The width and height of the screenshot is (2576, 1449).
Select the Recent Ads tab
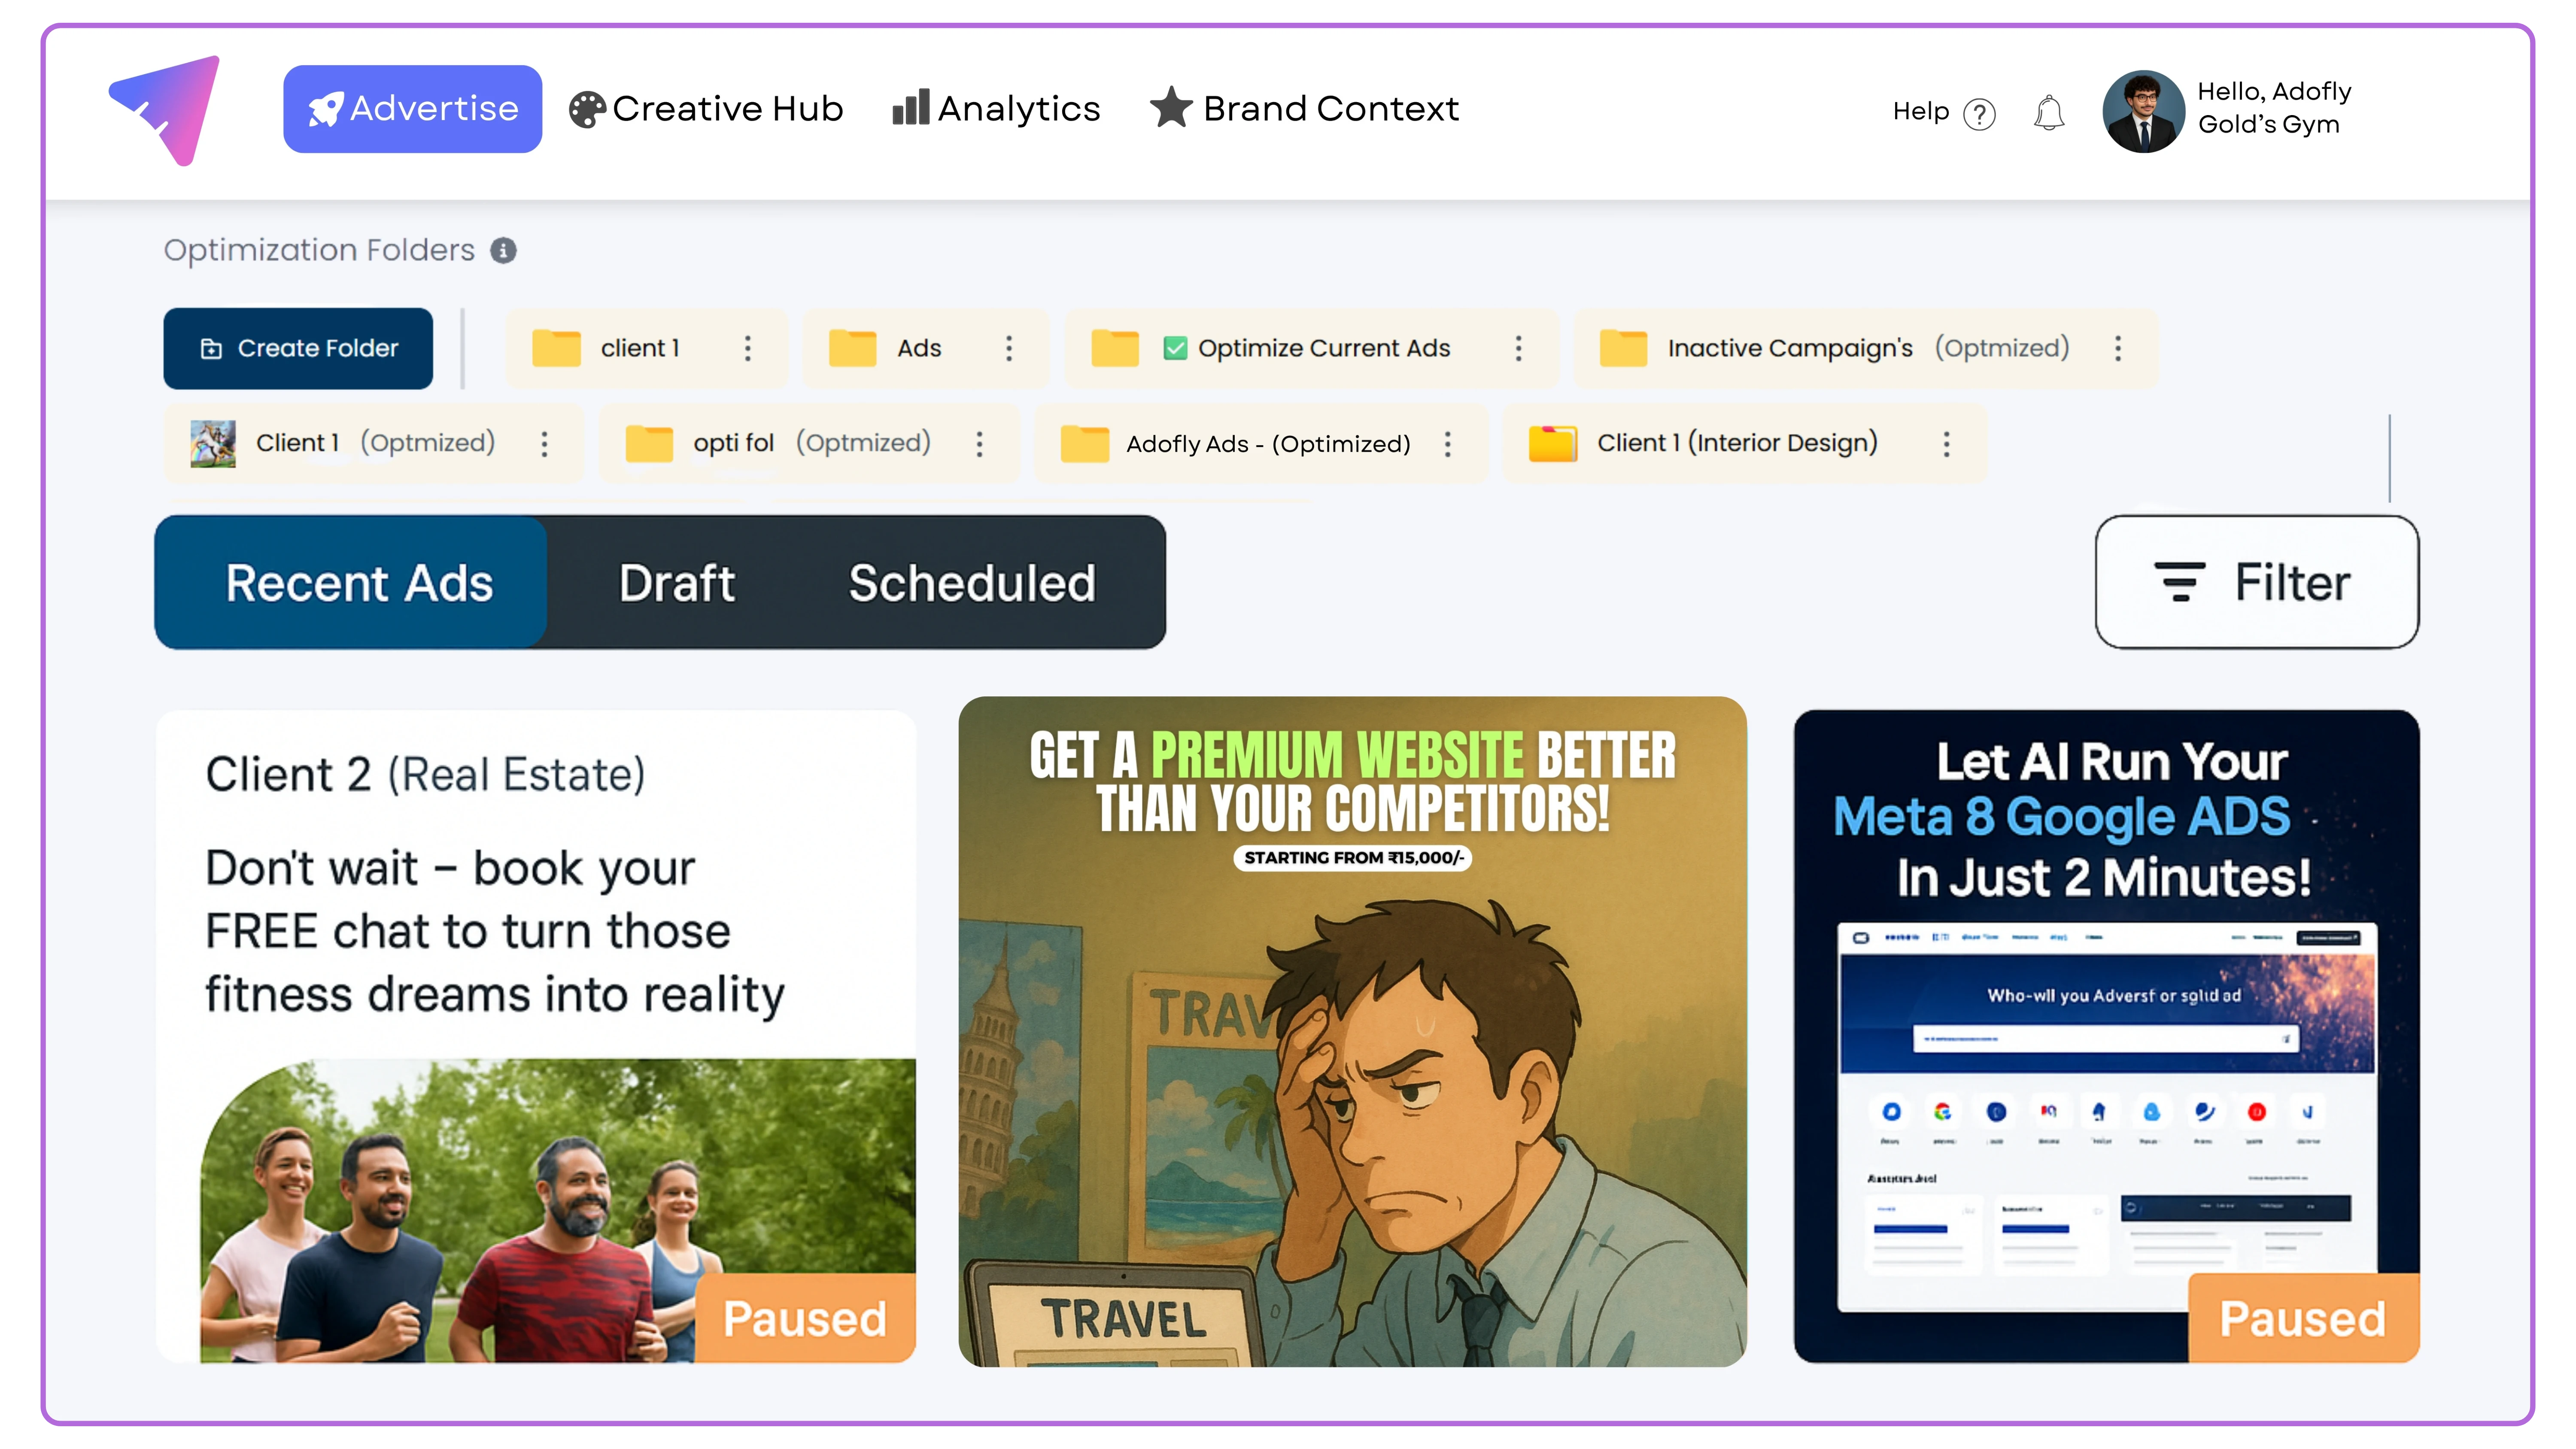tap(351, 583)
